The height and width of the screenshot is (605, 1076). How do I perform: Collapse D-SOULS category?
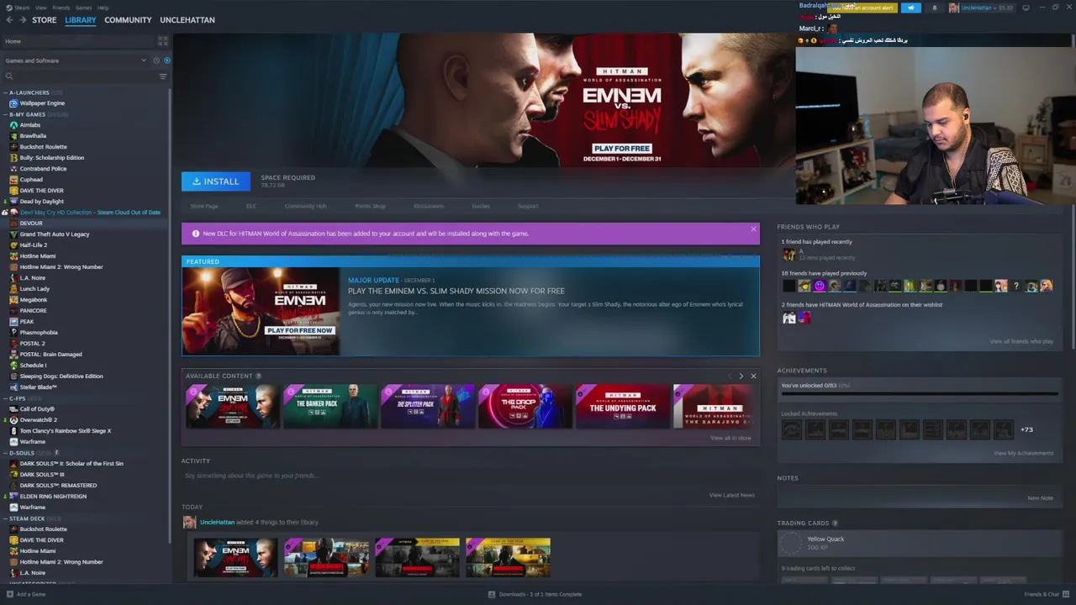pyautogui.click(x=5, y=453)
